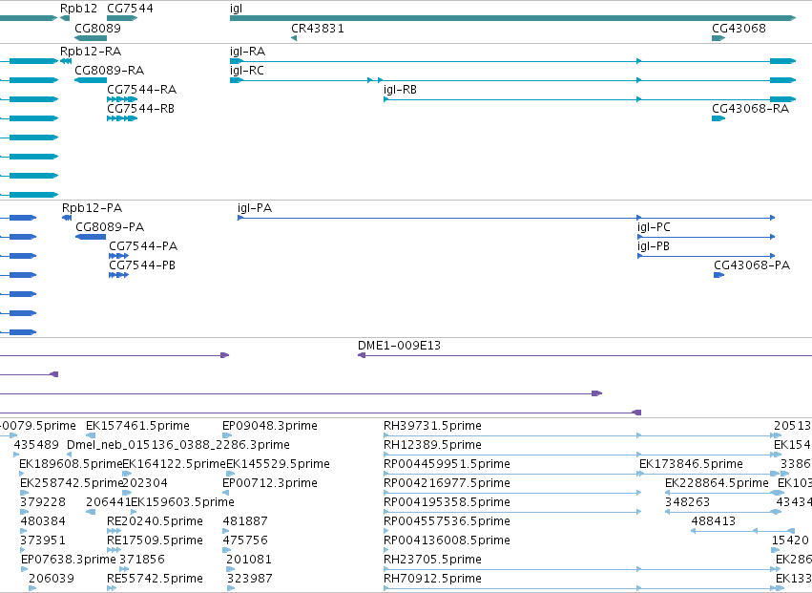Click the CG7544-RB transcript label

(x=141, y=109)
